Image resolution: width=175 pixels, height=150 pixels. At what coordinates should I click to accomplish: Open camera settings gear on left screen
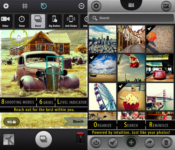tap(6, 6)
